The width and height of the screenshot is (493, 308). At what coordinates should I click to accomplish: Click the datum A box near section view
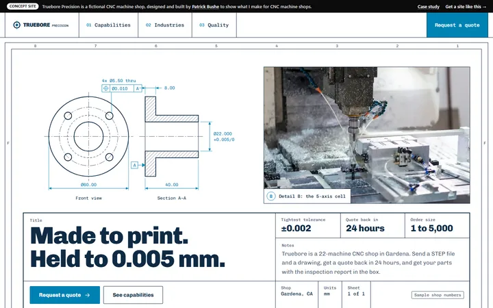click(135, 165)
